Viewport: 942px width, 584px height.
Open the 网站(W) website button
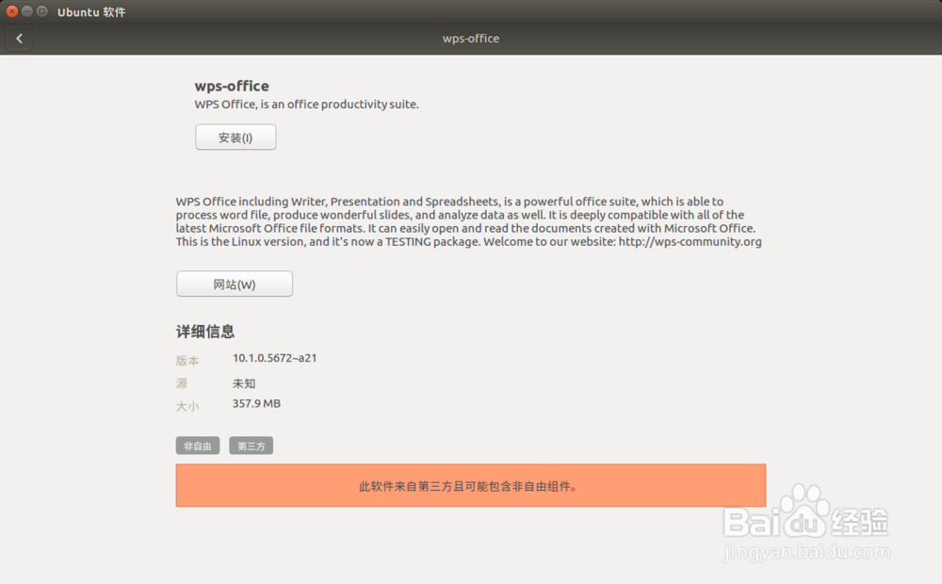(x=235, y=284)
